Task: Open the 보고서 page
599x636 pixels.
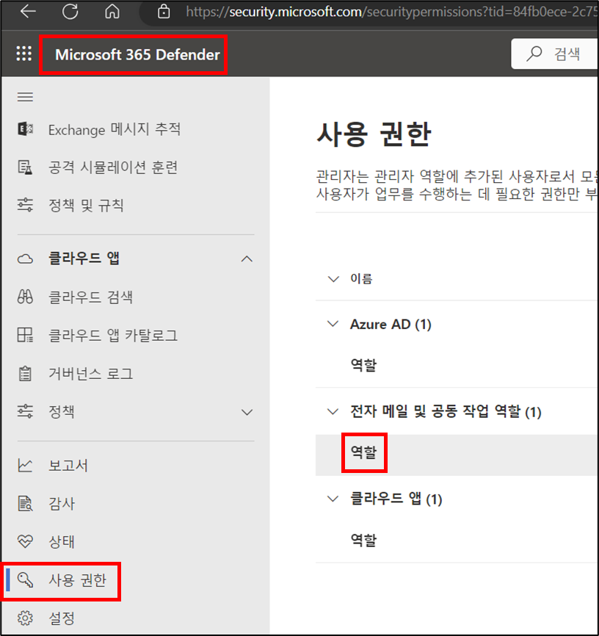Action: coord(68,465)
